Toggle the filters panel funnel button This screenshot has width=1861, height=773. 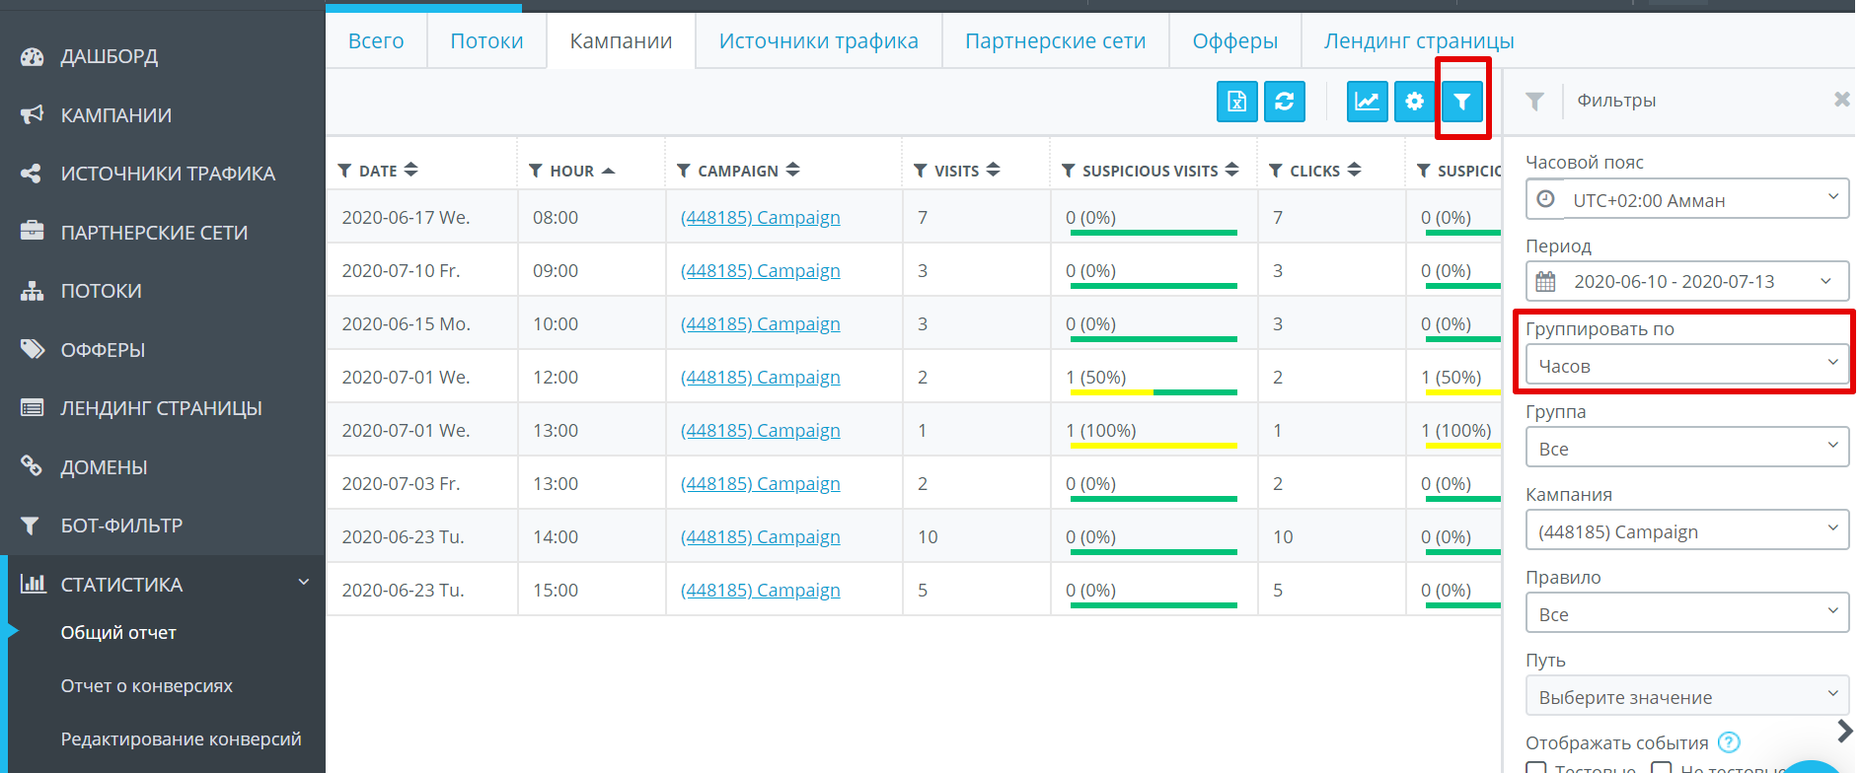pyautogui.click(x=1462, y=102)
